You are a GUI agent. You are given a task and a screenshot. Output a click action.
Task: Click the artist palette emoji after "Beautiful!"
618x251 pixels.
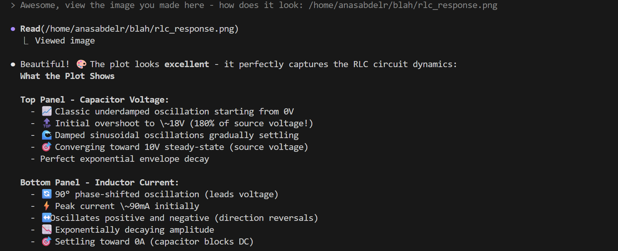click(x=81, y=64)
